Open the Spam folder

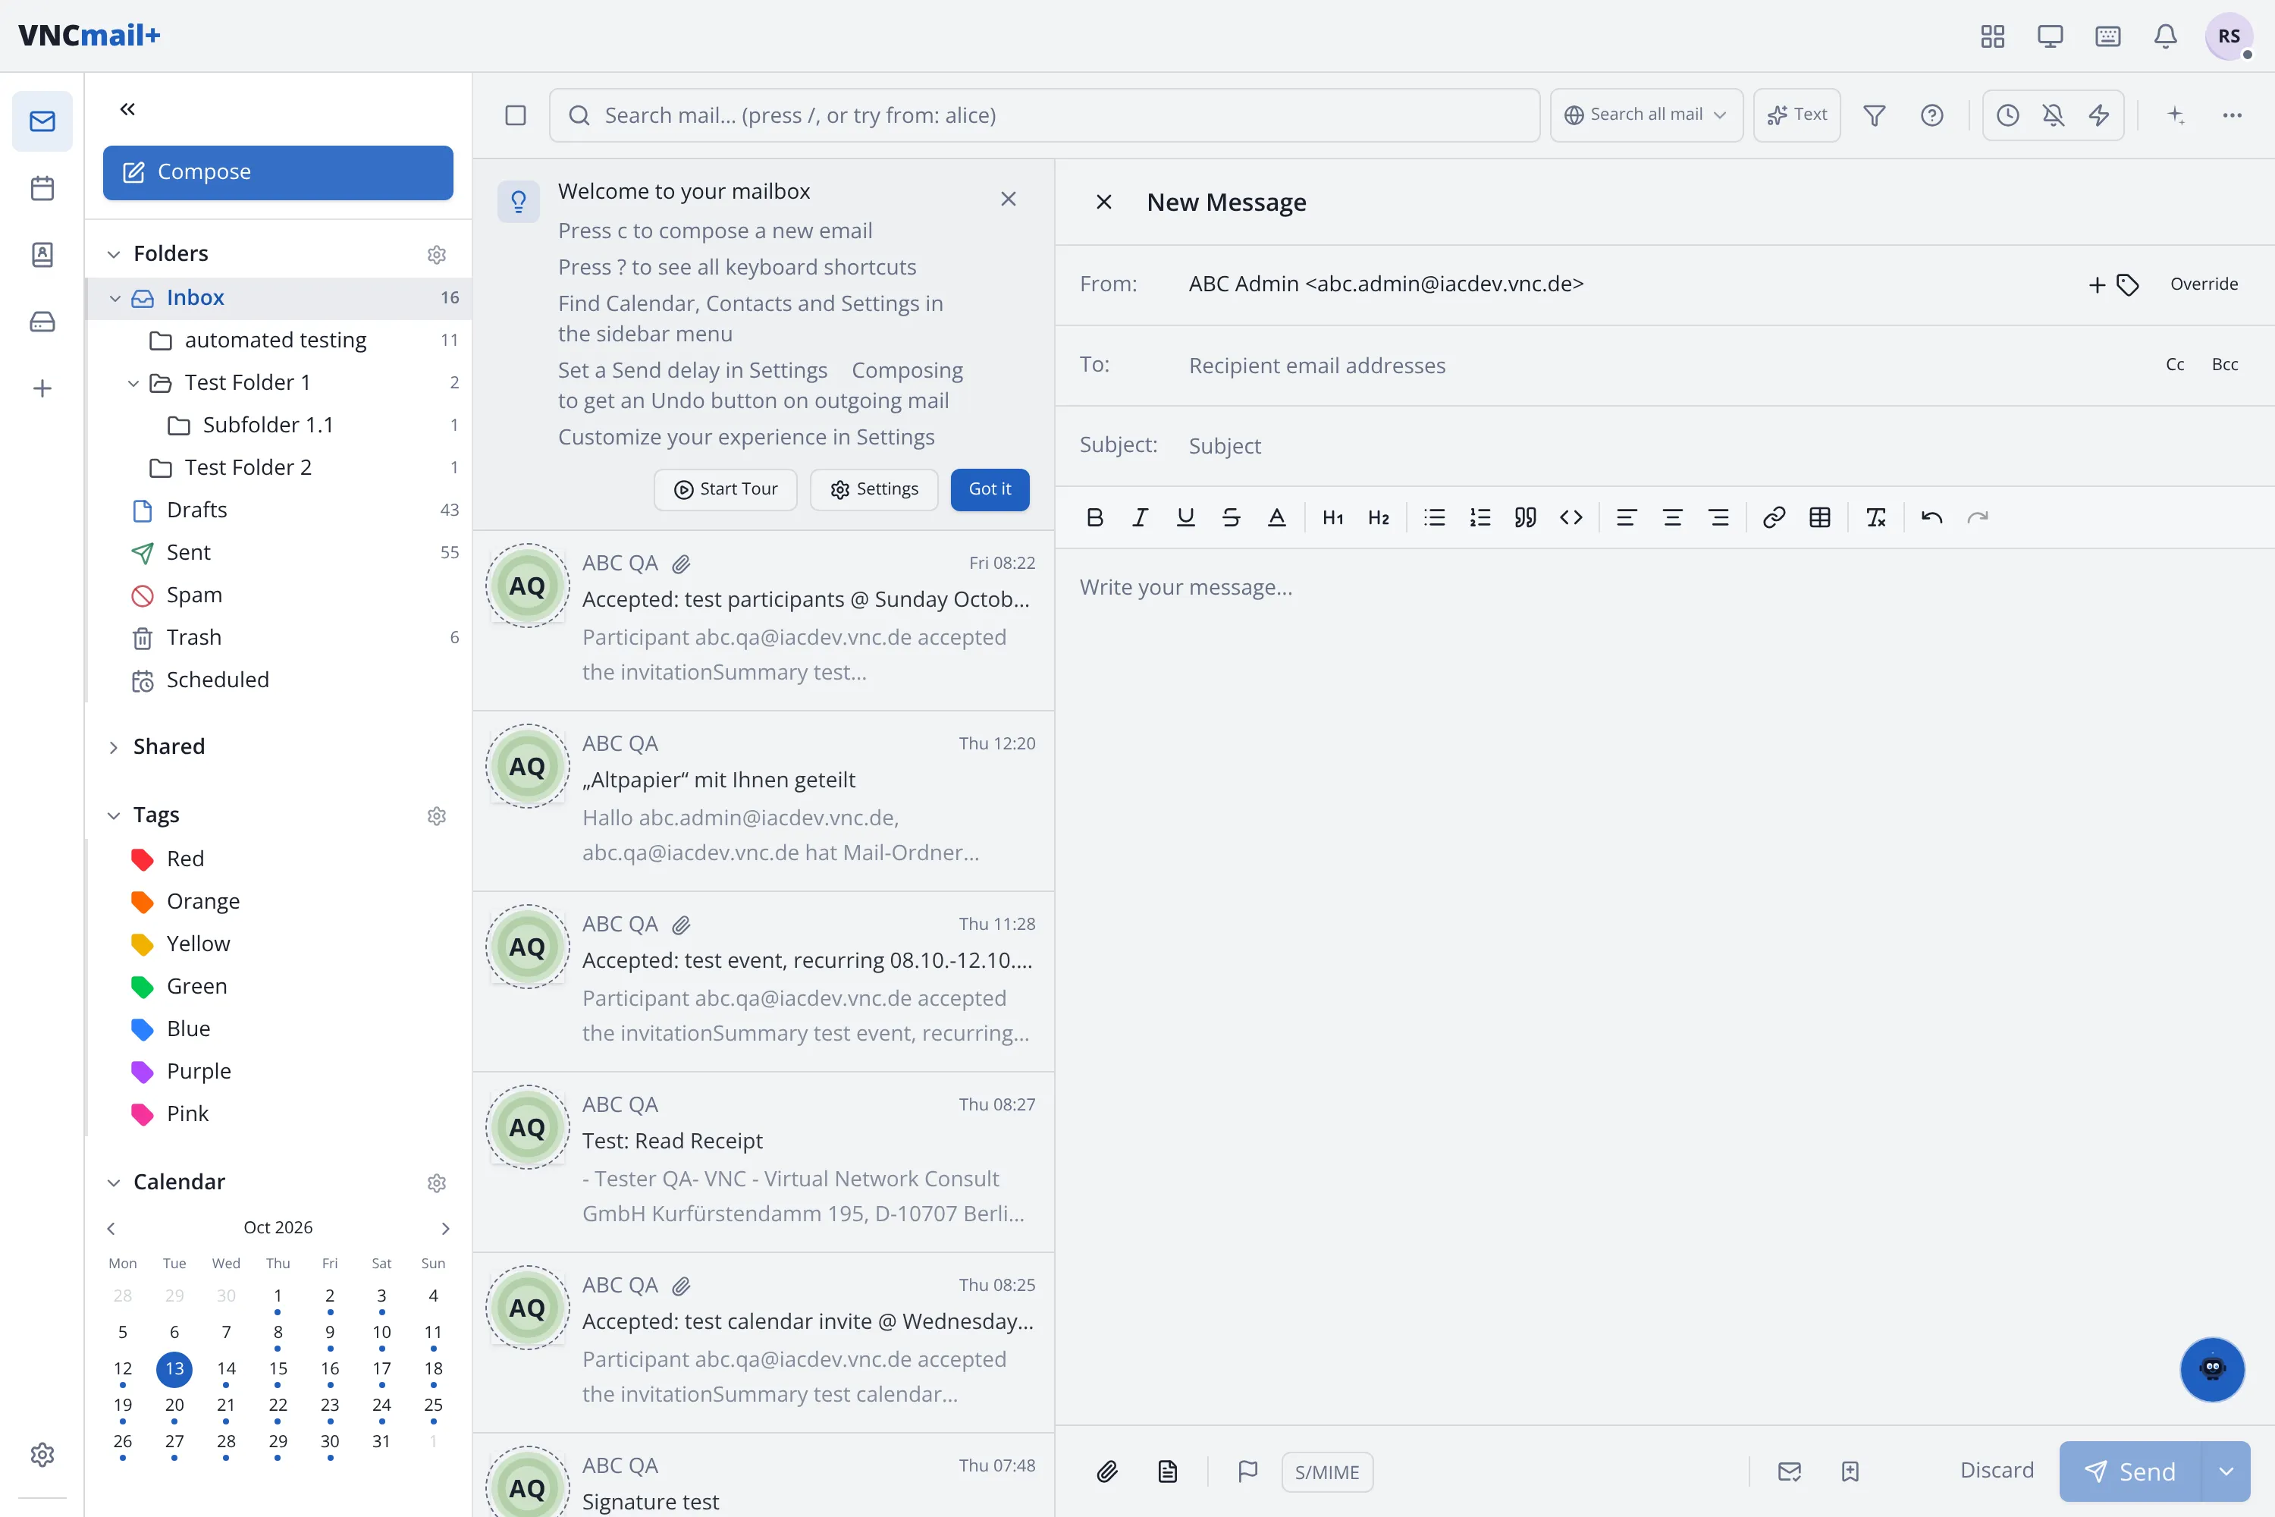click(x=278, y=595)
